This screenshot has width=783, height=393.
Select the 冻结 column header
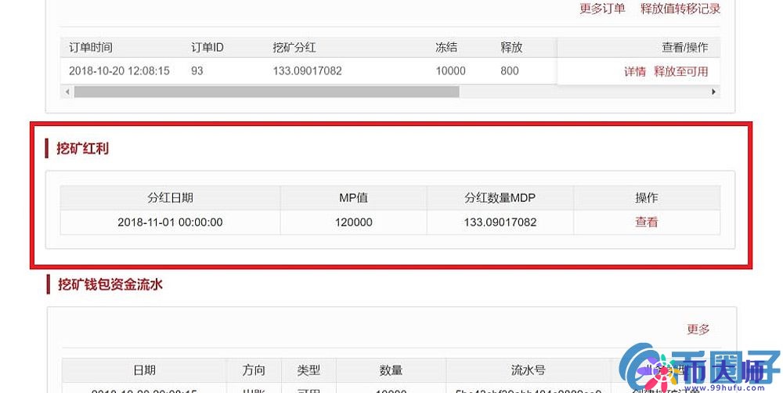click(x=446, y=48)
